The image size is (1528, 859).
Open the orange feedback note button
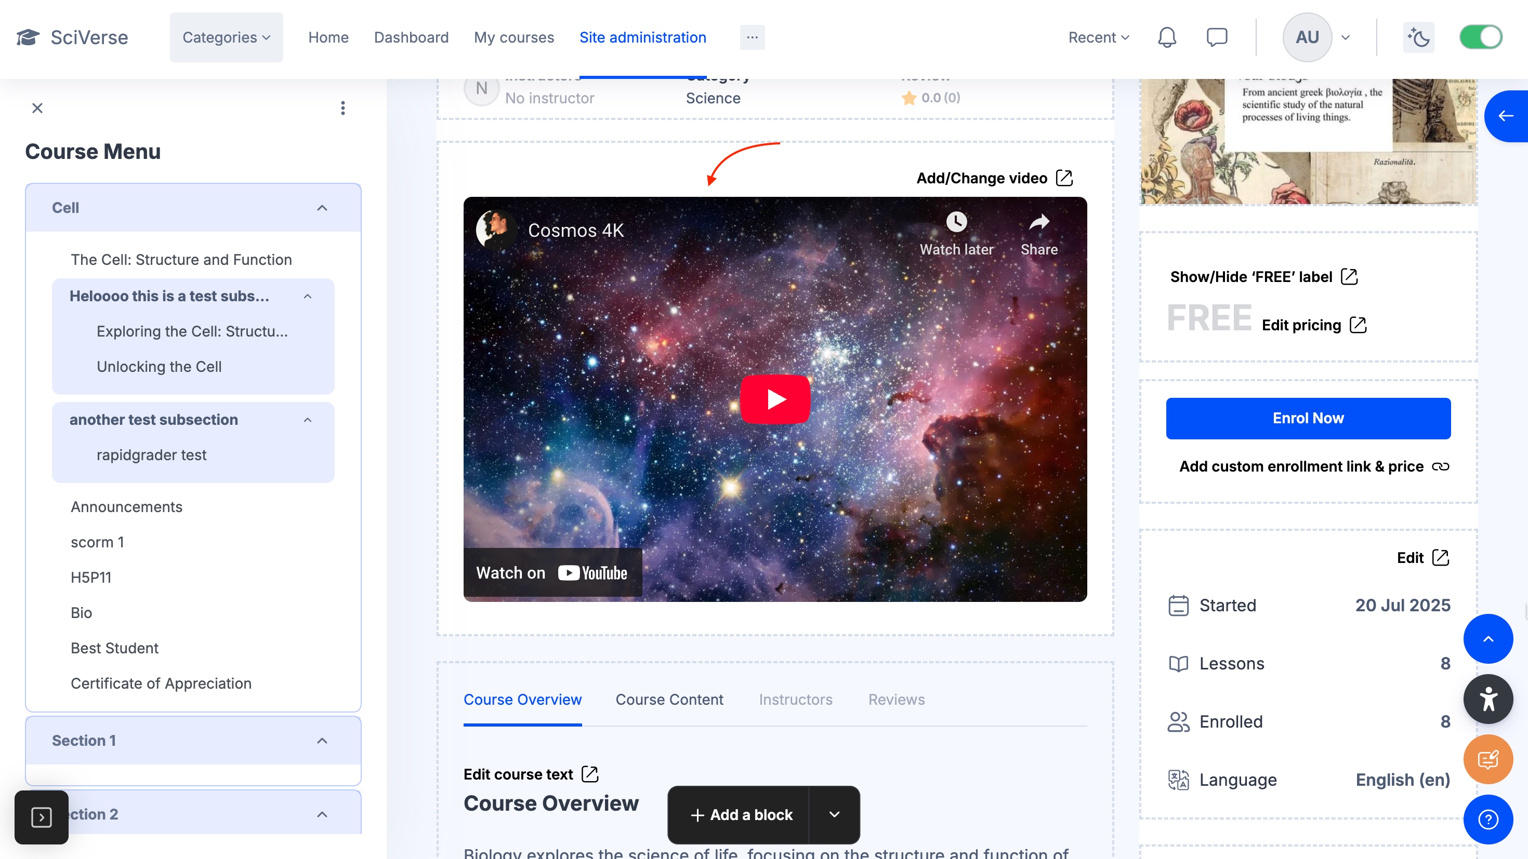click(1487, 759)
